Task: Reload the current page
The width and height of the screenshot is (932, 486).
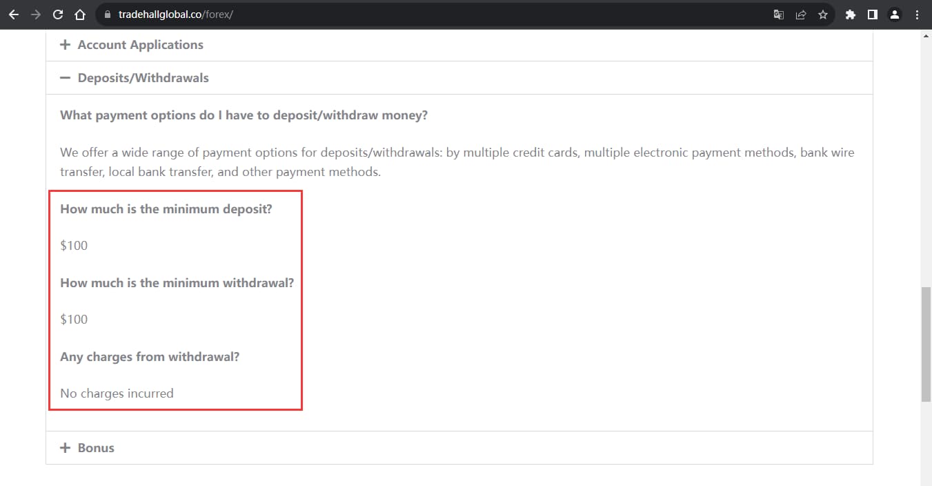Action: pos(58,14)
